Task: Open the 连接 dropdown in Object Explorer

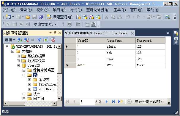Action: click(10, 40)
